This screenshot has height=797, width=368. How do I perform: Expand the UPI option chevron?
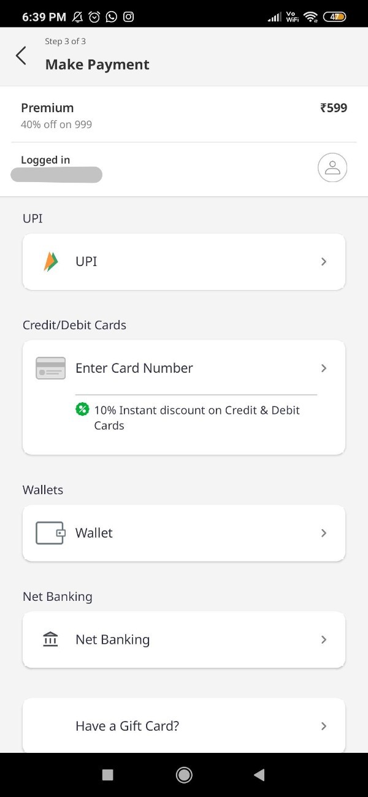tap(324, 262)
